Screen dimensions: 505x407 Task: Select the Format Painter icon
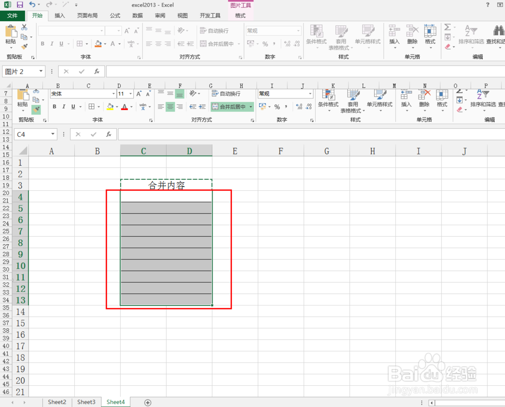36,110
